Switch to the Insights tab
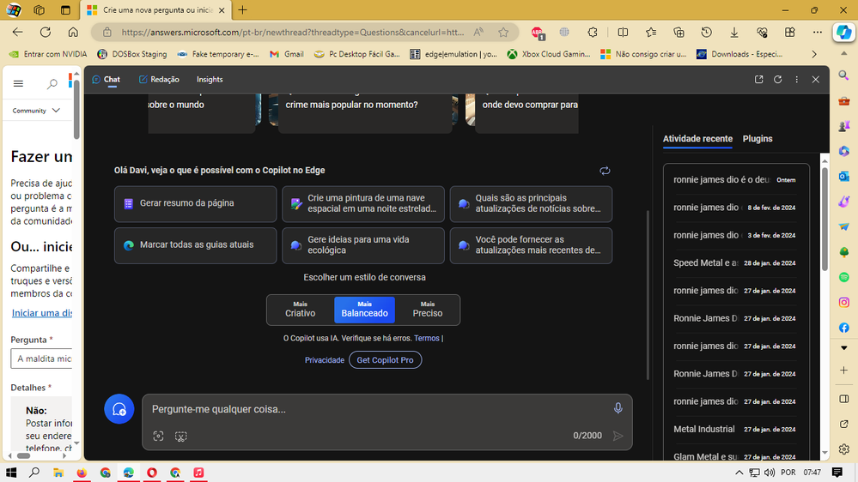 (210, 79)
